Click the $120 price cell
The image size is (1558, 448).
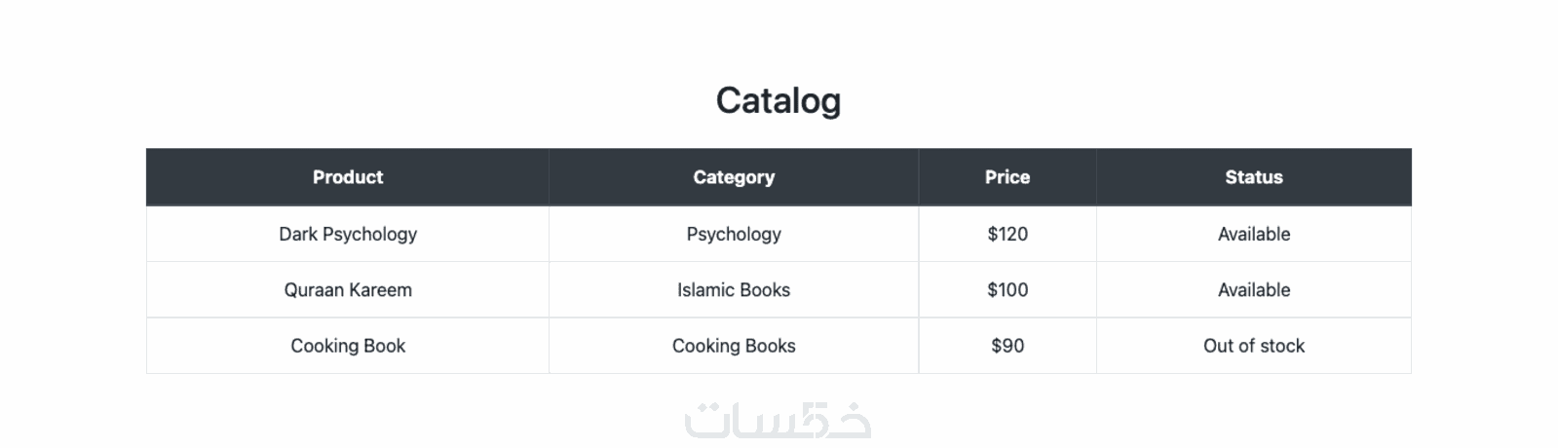point(1007,234)
